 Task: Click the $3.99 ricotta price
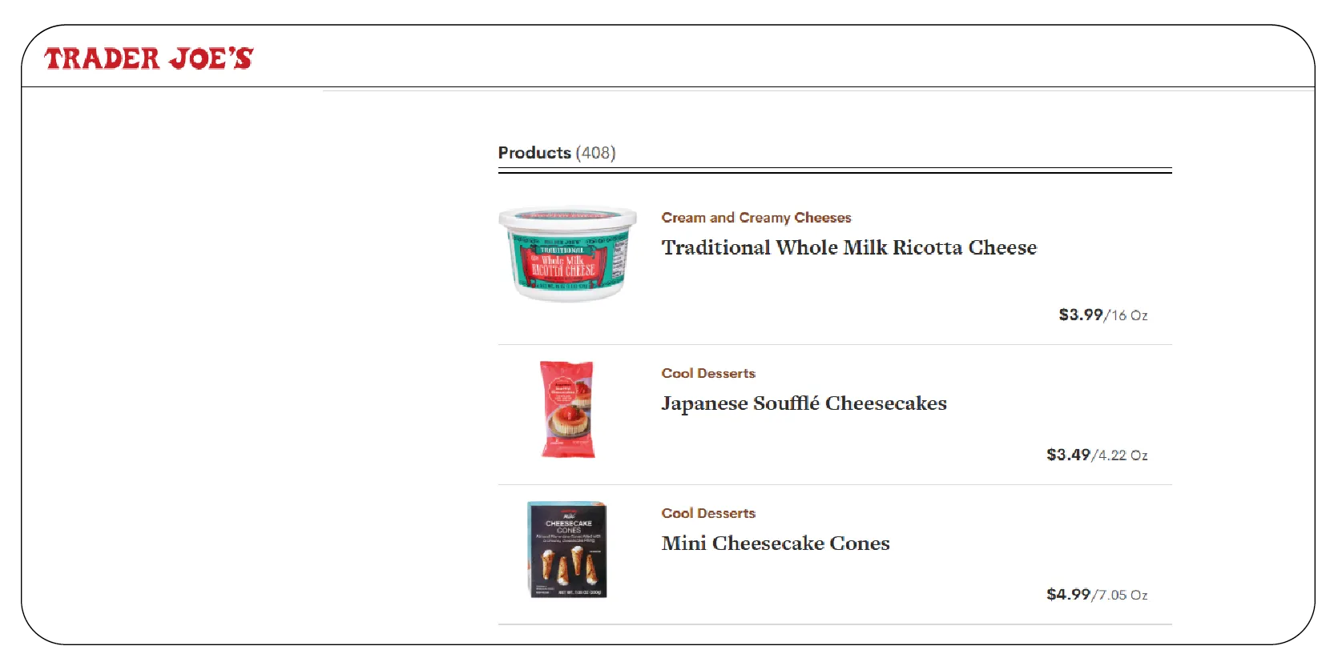1081,315
